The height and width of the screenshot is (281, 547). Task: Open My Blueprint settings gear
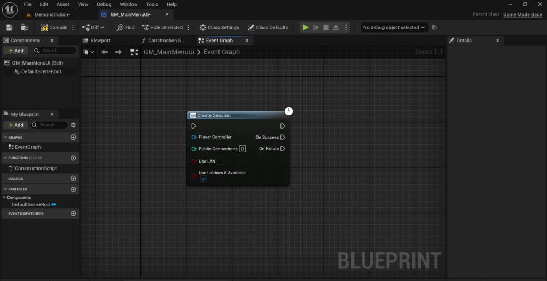pyautogui.click(x=73, y=125)
